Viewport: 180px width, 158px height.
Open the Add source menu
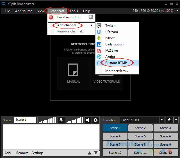(x=24, y=11)
